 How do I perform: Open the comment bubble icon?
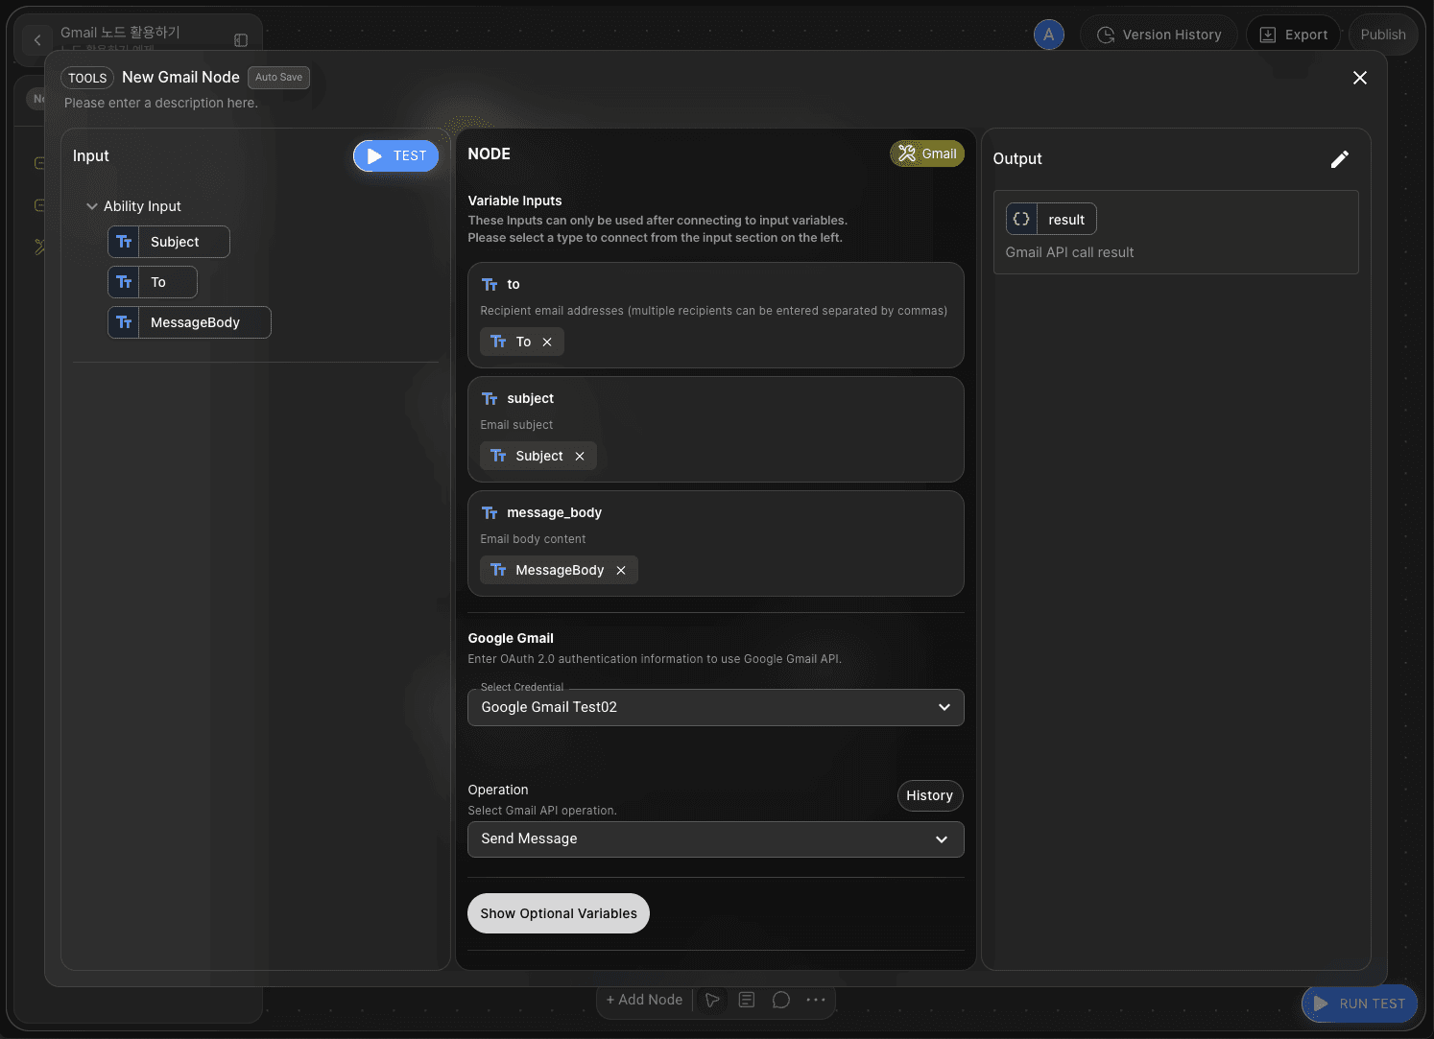point(781,1000)
